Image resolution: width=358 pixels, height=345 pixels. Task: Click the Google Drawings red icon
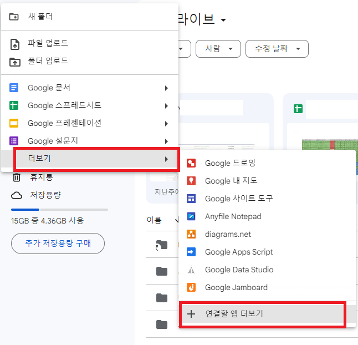191,163
